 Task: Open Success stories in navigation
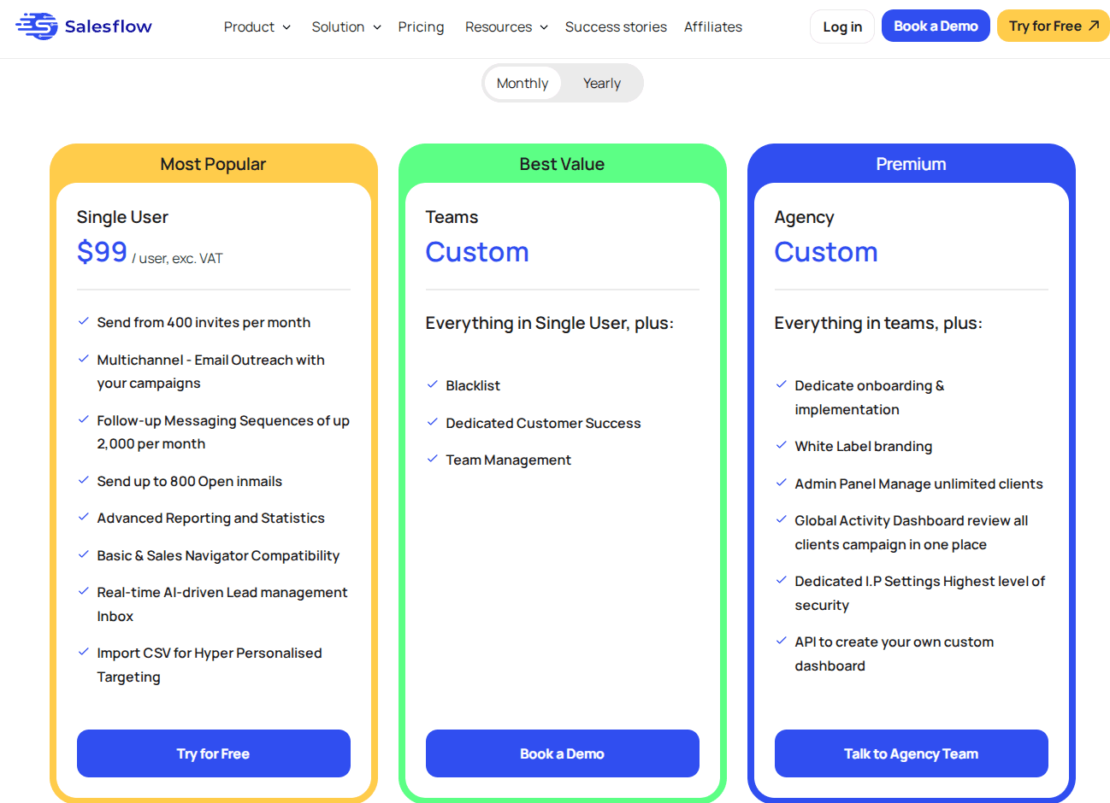point(616,27)
